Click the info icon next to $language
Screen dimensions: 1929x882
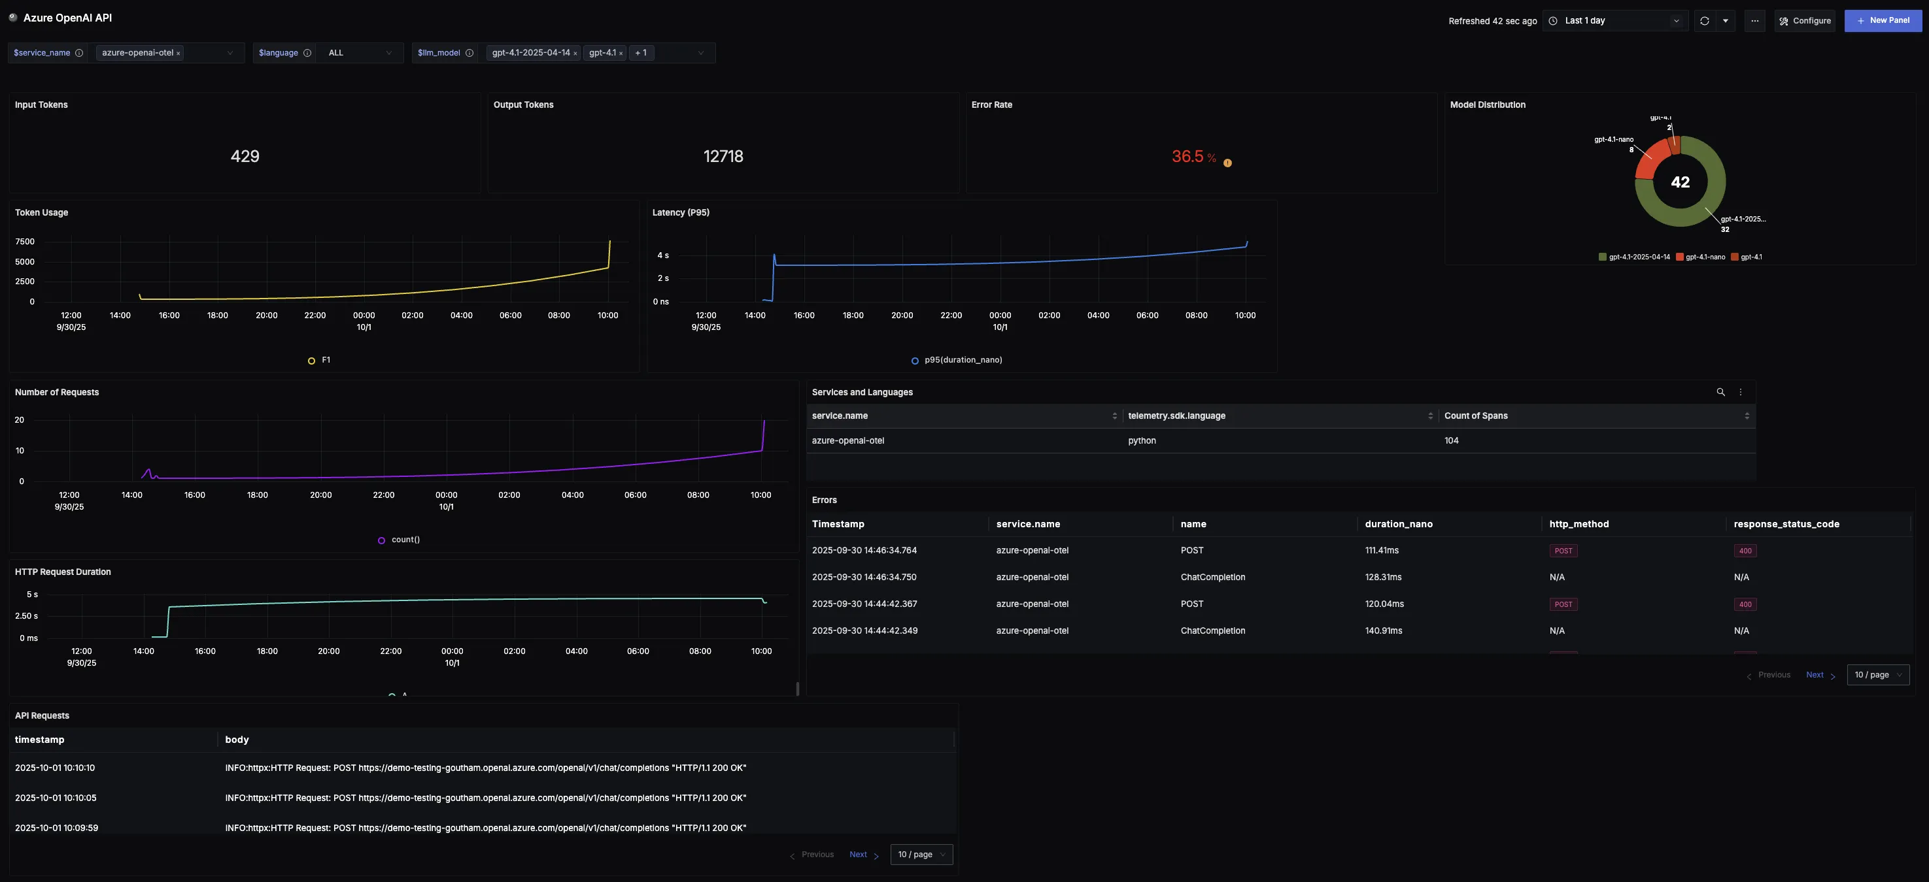coord(307,53)
